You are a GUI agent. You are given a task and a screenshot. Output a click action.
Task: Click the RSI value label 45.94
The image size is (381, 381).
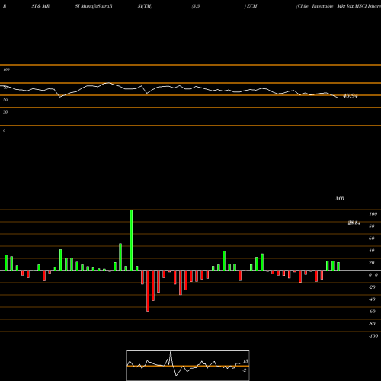[x=351, y=96]
